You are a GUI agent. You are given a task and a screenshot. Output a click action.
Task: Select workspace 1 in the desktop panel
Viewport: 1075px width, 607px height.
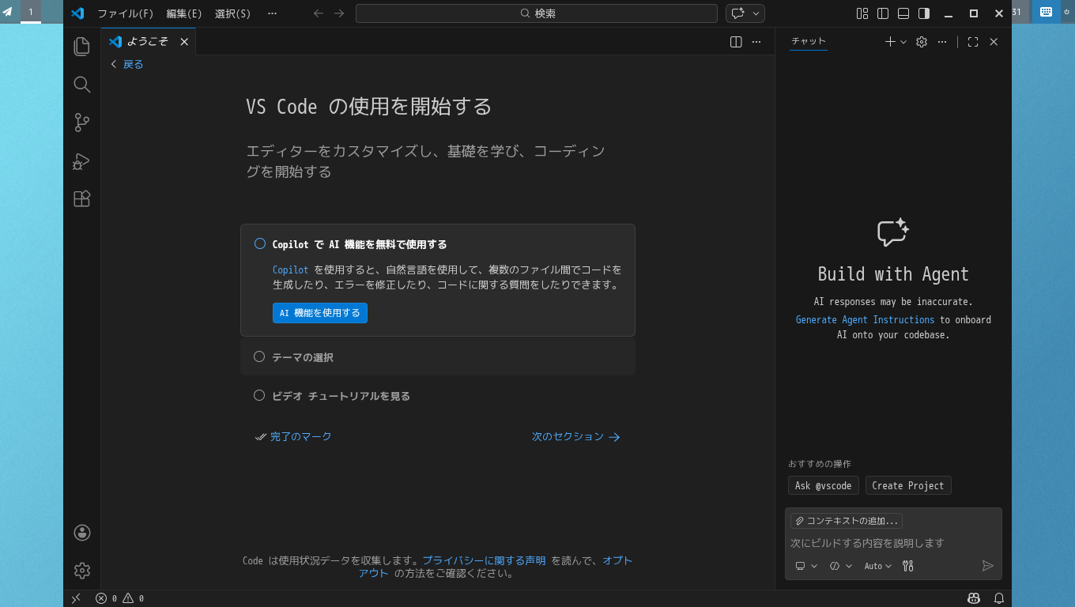31,12
